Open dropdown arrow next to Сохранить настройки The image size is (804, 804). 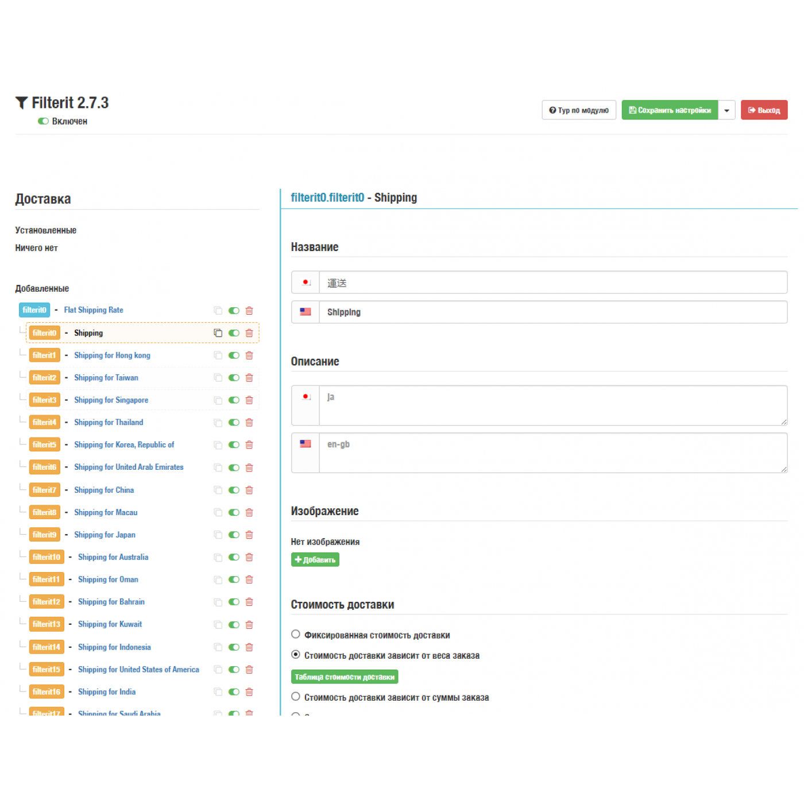[726, 110]
